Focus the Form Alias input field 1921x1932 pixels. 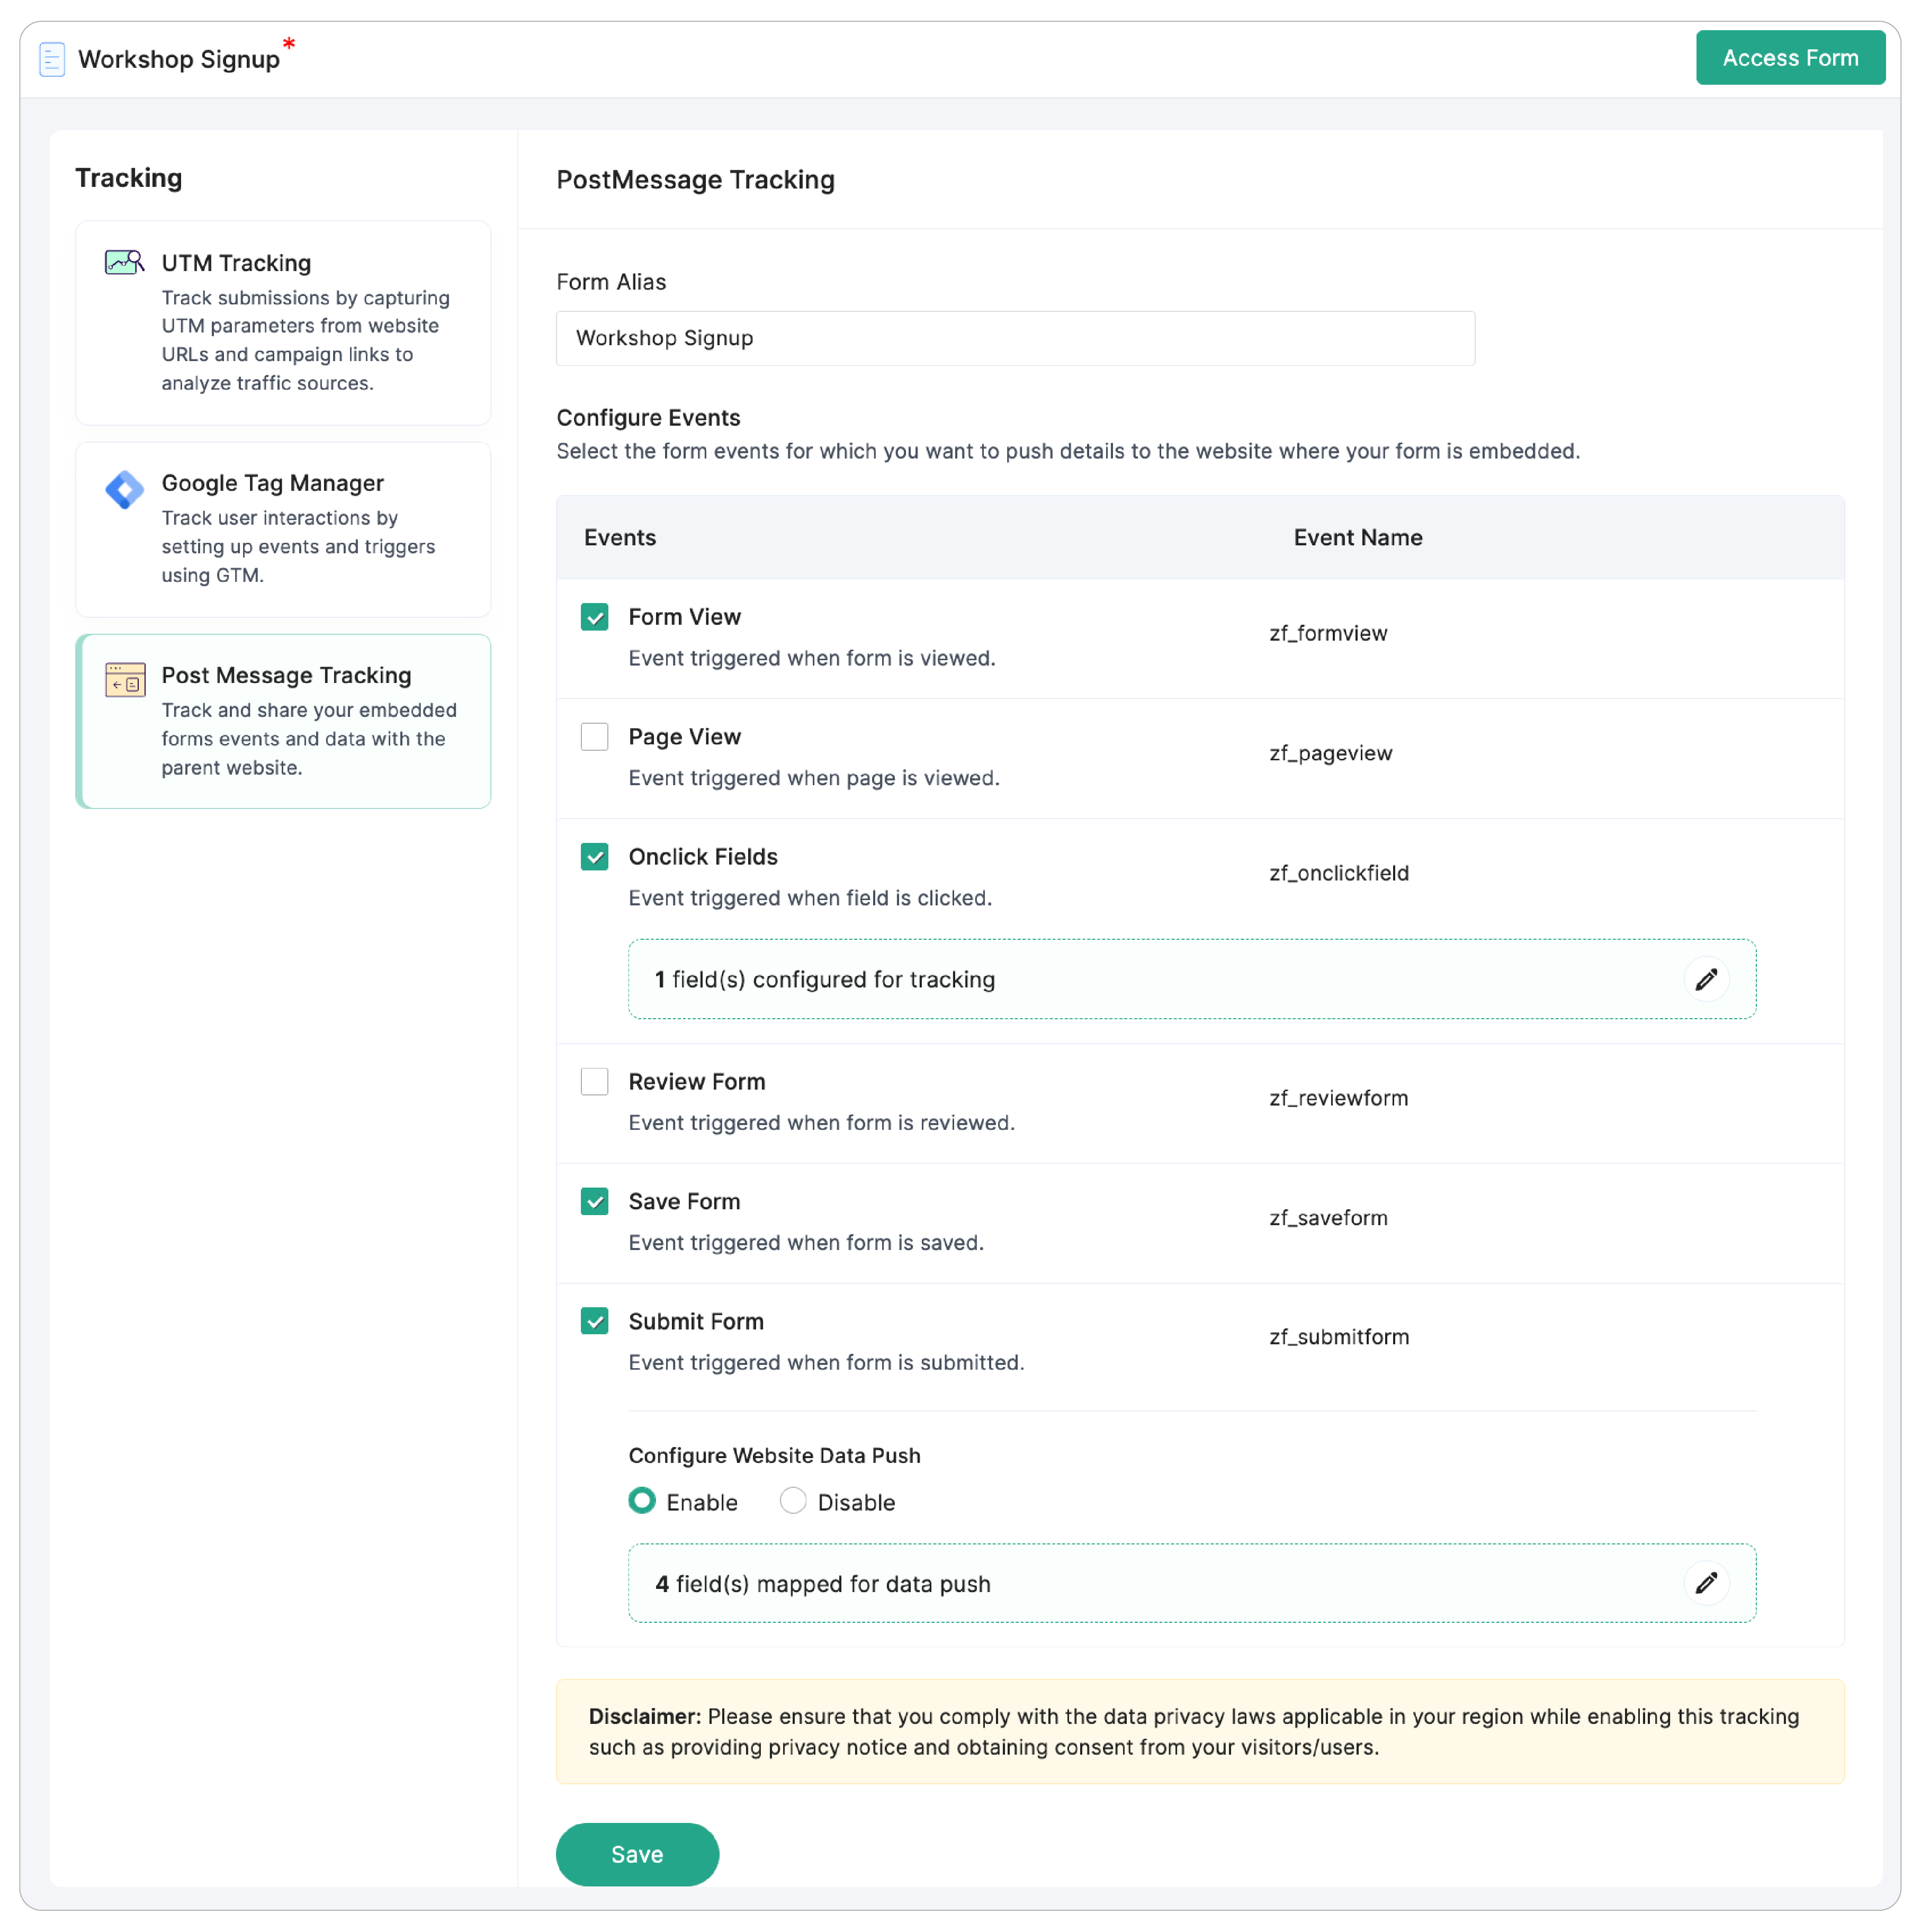click(x=1015, y=338)
